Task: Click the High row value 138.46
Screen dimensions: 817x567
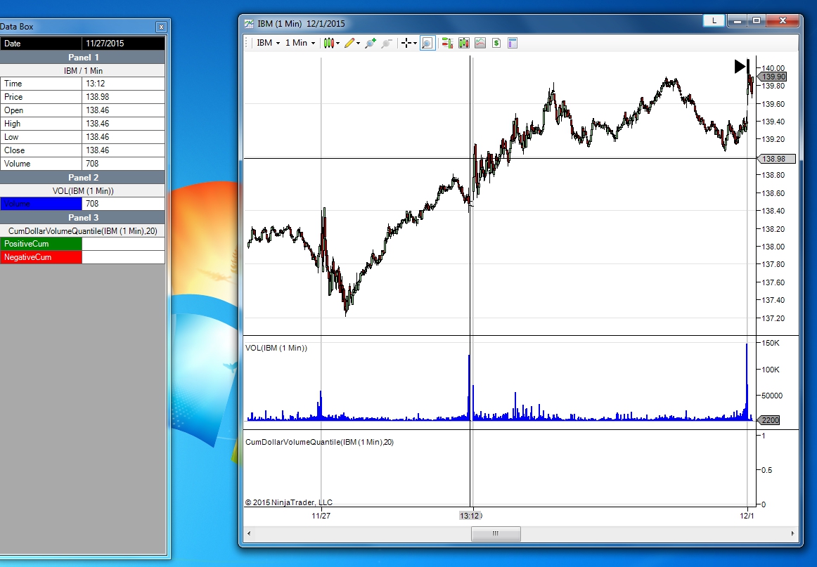Action: (124, 124)
